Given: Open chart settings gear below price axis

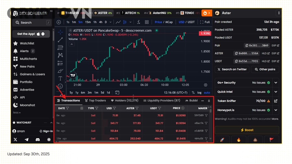Looking at the screenshot, I should [x=206, y=85].
